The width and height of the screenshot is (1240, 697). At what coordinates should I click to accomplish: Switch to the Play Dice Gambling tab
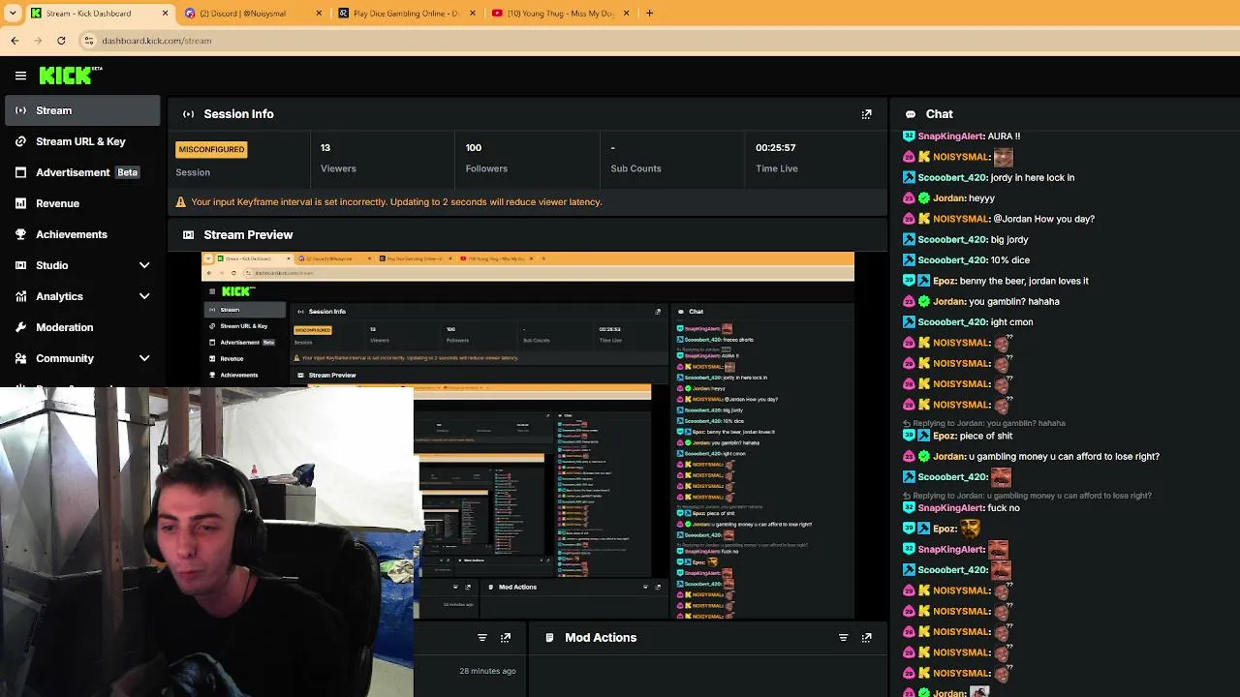[x=407, y=14]
